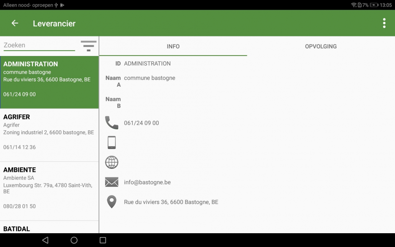The width and height of the screenshot is (395, 247).
Task: Tap the phone call icon
Action: 112,123
